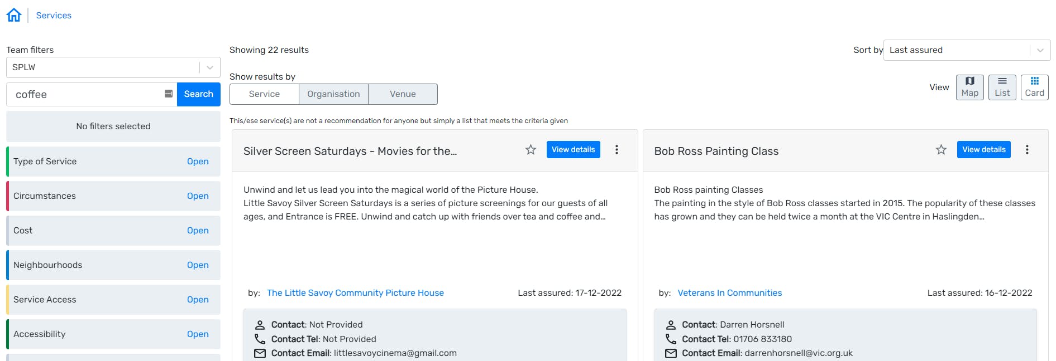Viewport: 1056px width, 361px height.
Task: Switch to Card view
Action: tap(1035, 87)
